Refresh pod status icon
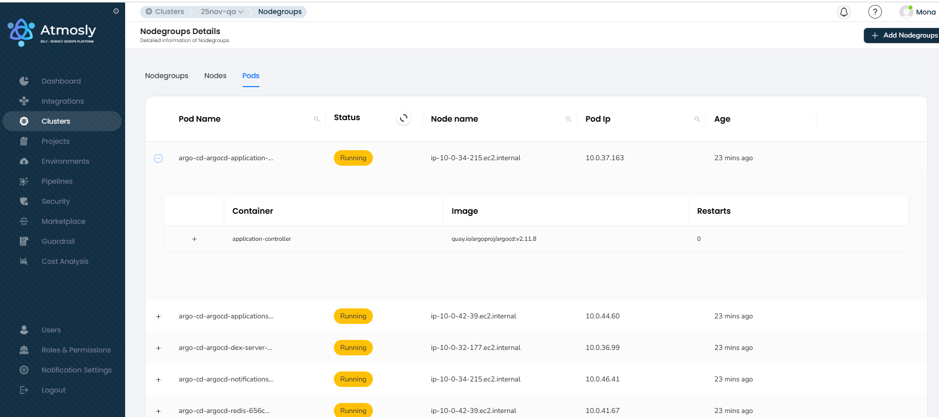The image size is (939, 417). 403,118
